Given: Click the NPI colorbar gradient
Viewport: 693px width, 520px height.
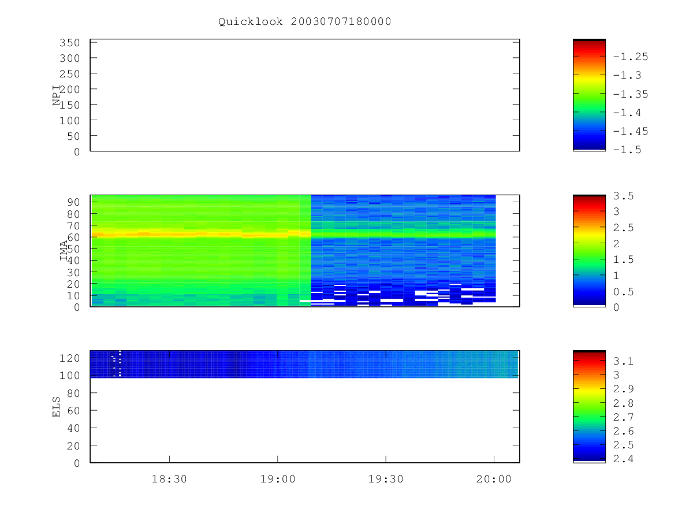Looking at the screenshot, I should click(x=589, y=95).
